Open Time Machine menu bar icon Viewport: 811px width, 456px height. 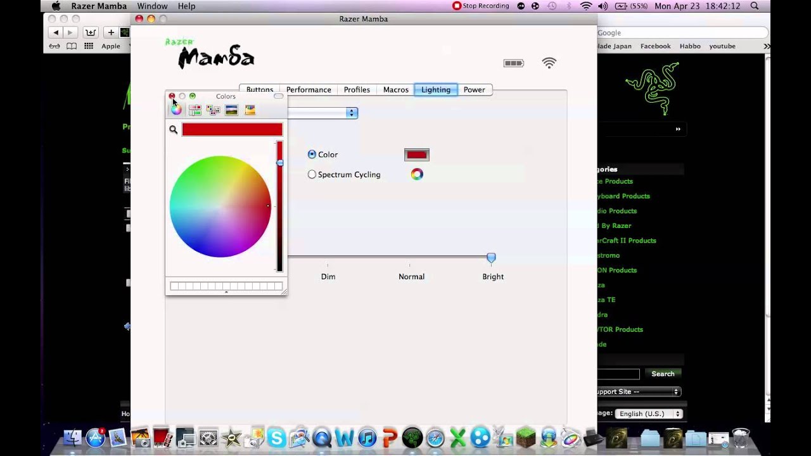click(x=552, y=6)
